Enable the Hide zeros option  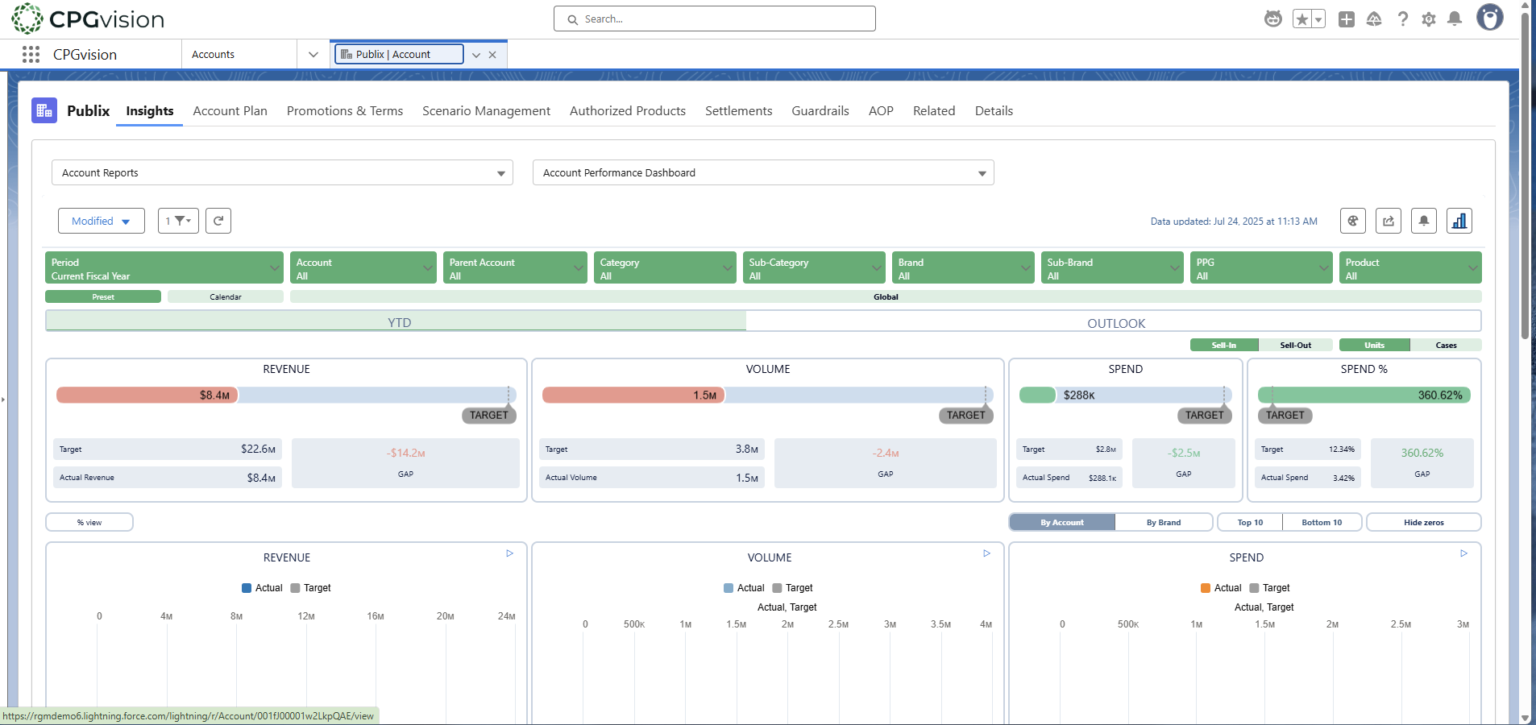[x=1423, y=522]
